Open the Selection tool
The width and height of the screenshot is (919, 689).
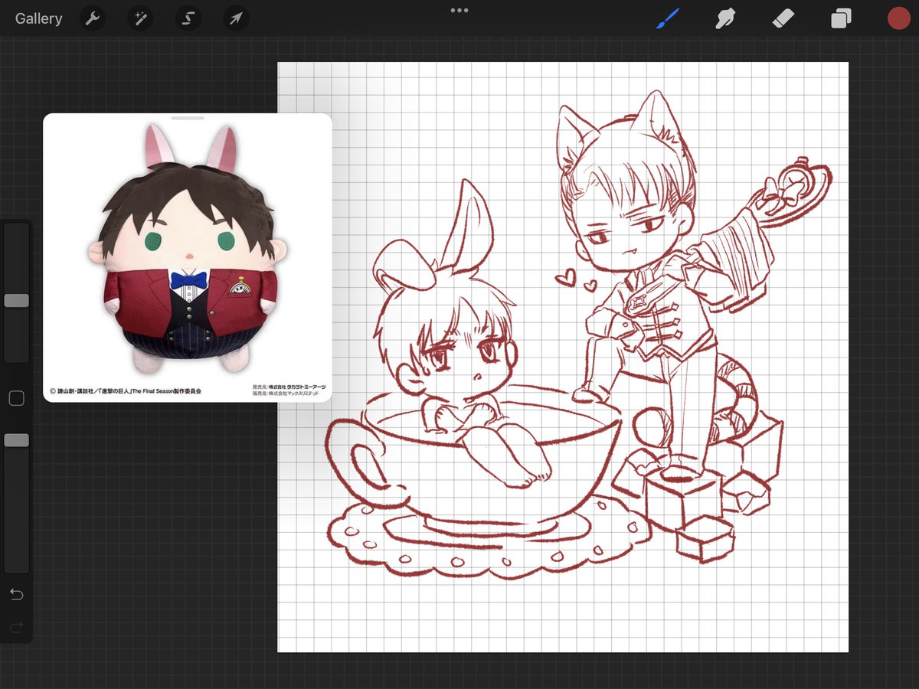point(188,18)
